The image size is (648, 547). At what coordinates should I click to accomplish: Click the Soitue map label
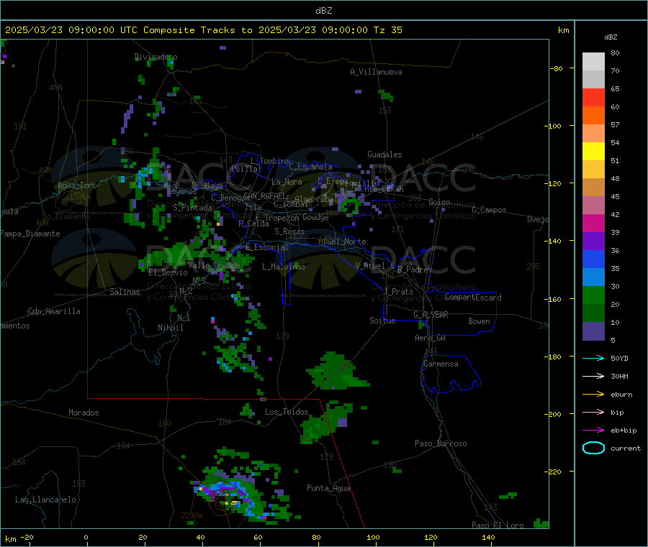point(382,321)
